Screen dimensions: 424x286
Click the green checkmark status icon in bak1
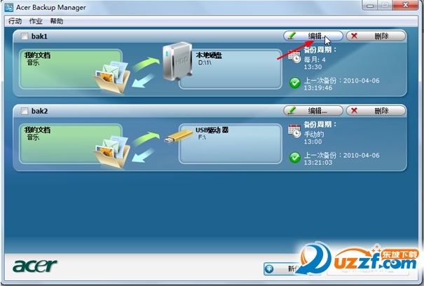(x=295, y=83)
